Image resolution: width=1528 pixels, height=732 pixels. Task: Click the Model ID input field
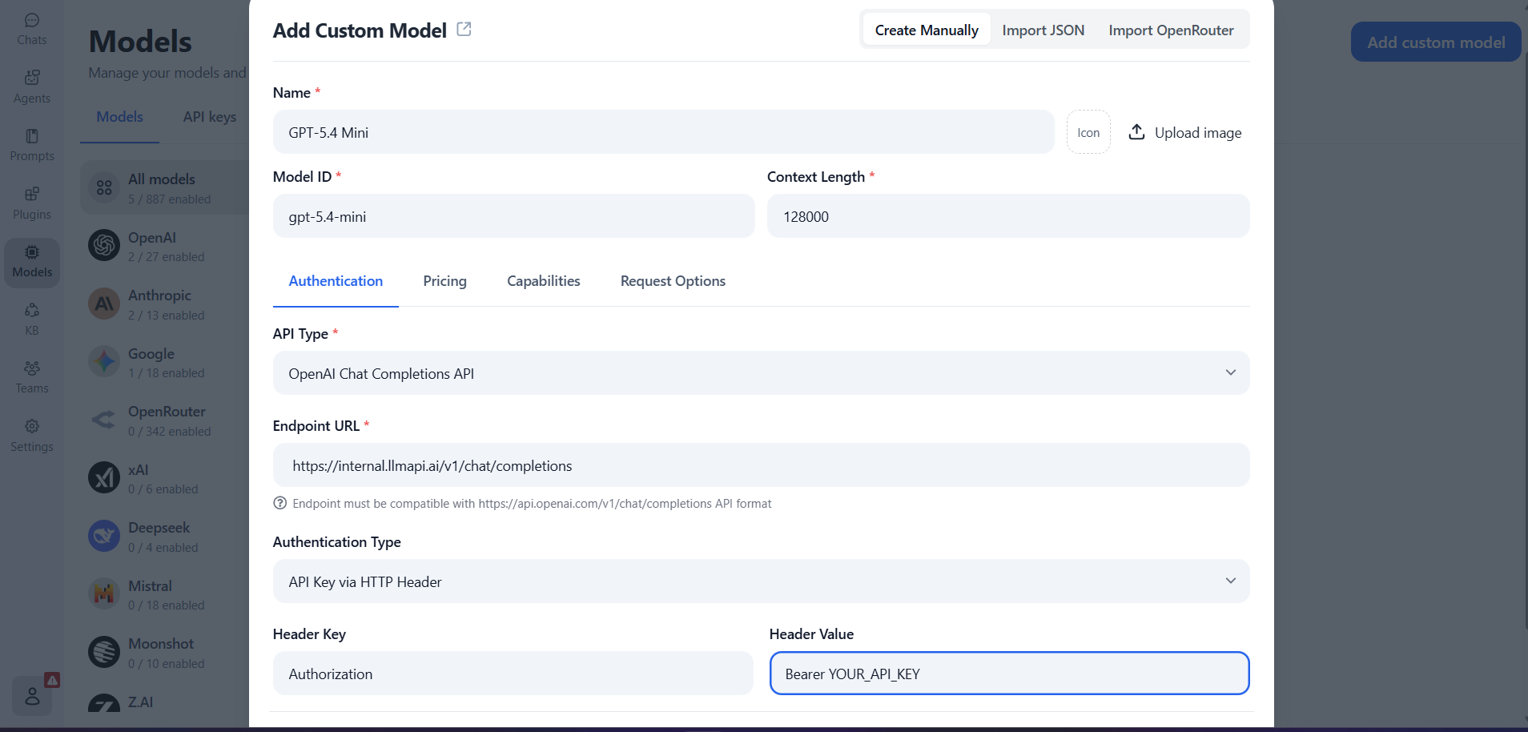coord(513,216)
